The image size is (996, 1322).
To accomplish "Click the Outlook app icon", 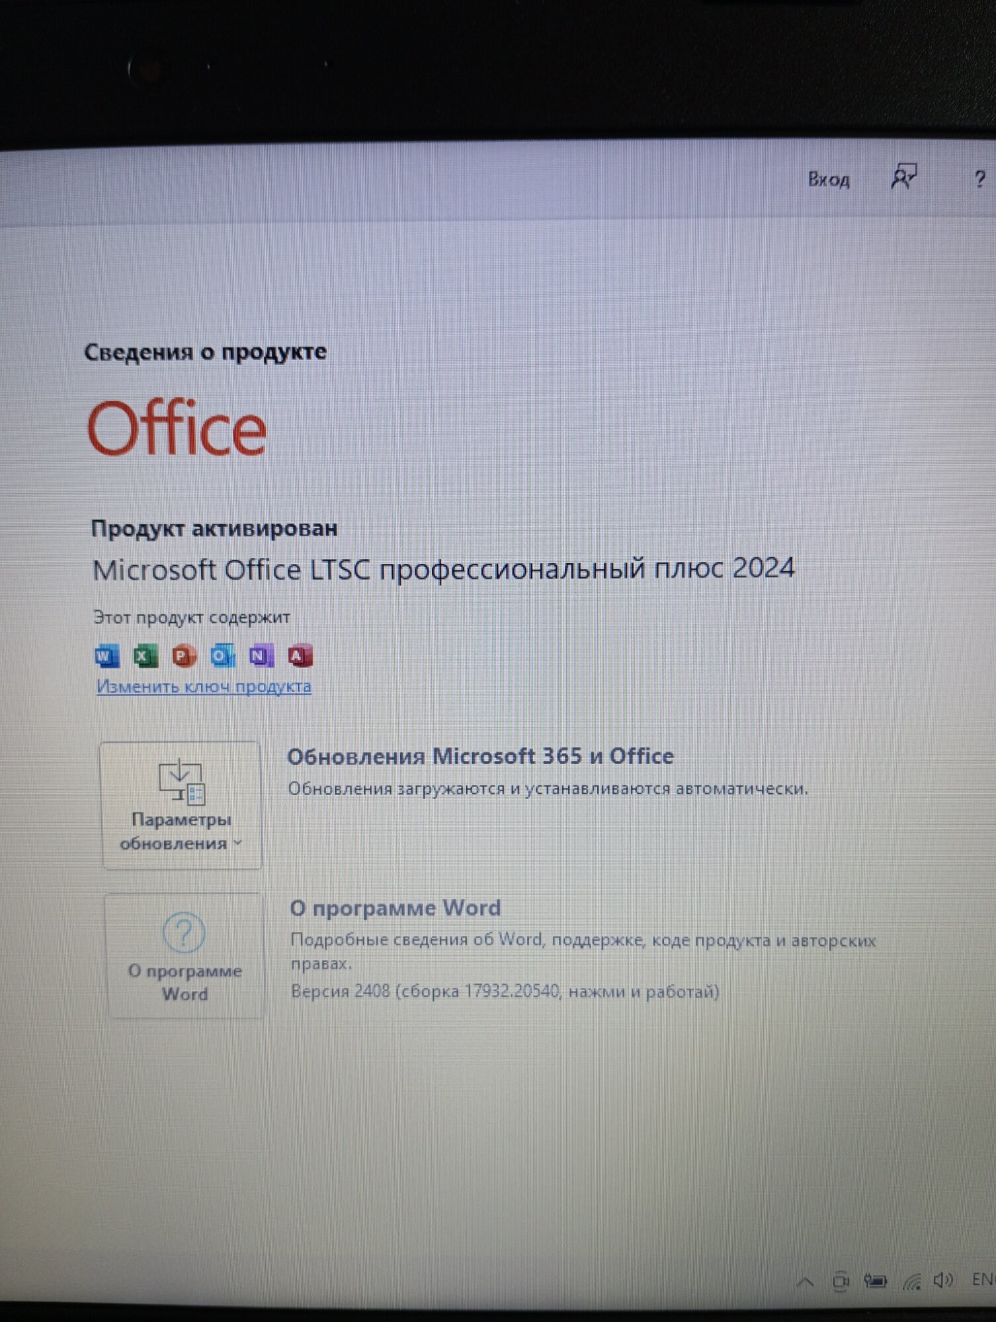I will point(222,655).
